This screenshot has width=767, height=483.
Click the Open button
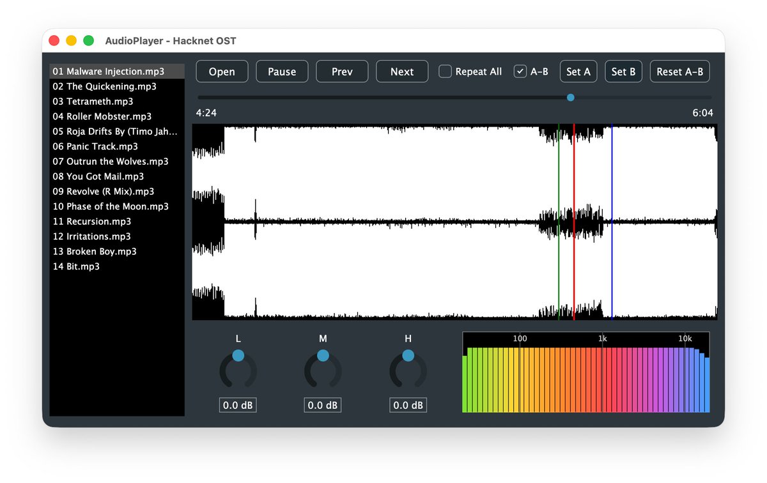point(222,72)
